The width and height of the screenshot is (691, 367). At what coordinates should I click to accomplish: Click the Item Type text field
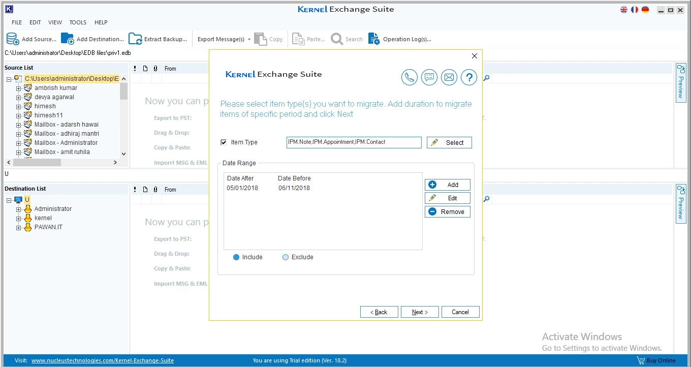354,142
